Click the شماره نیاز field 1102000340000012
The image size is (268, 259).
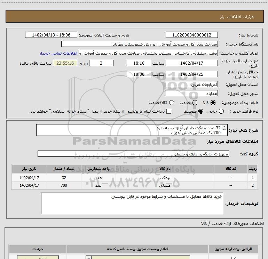point(191,35)
